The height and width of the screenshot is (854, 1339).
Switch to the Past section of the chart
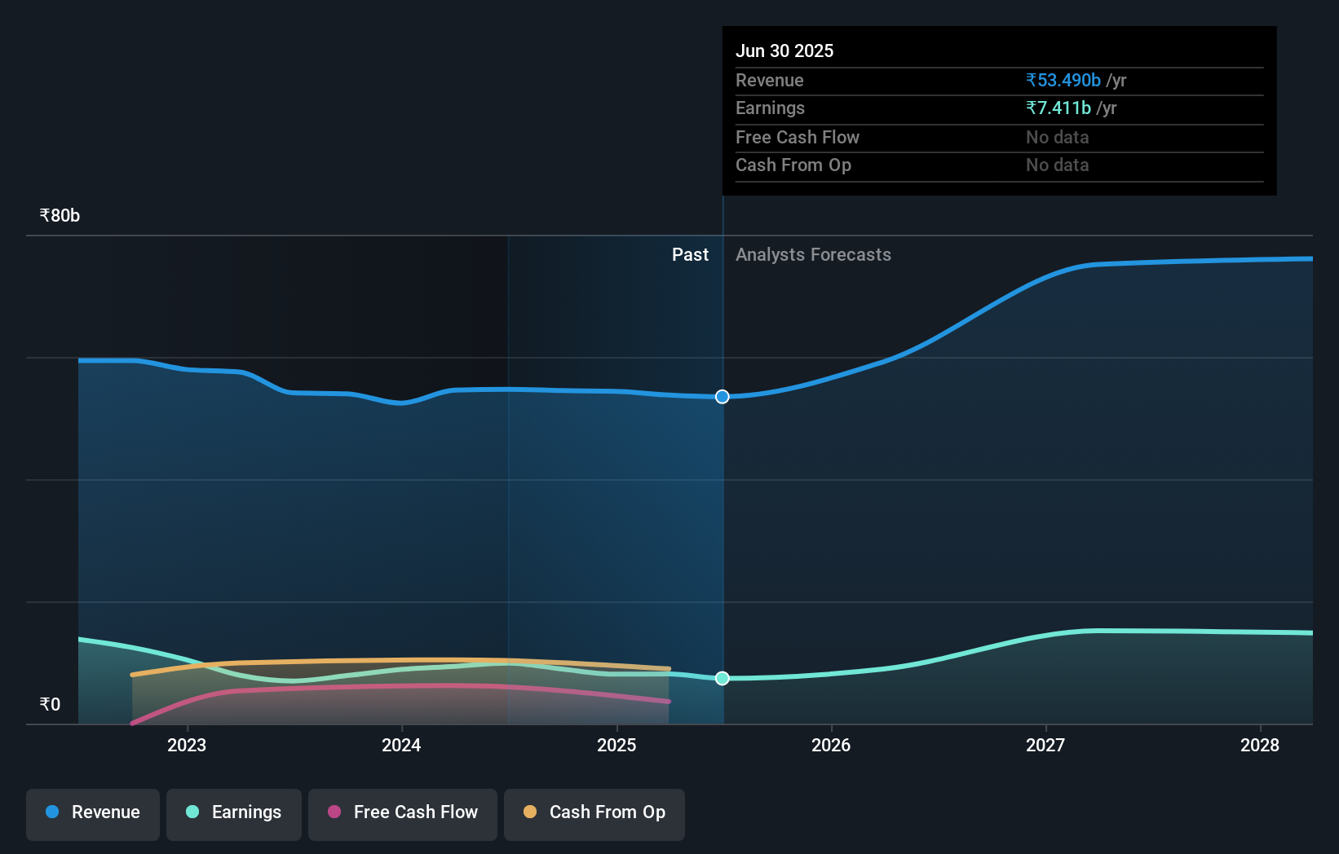690,254
